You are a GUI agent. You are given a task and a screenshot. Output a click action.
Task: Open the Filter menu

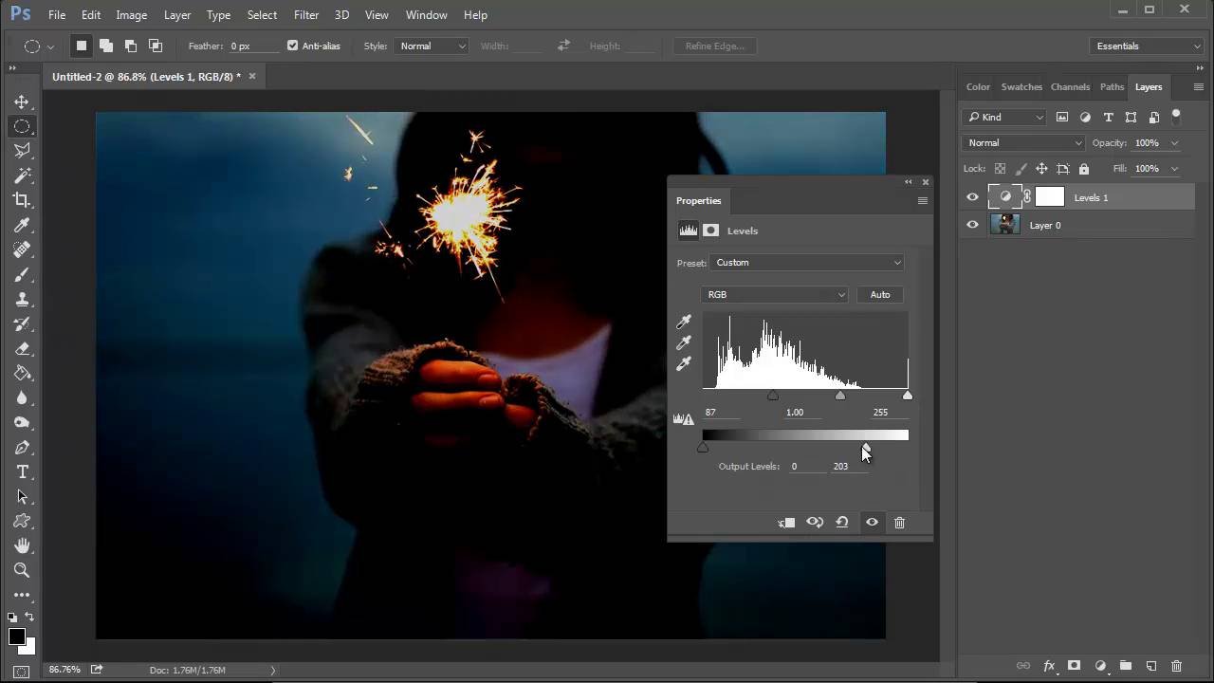point(306,15)
